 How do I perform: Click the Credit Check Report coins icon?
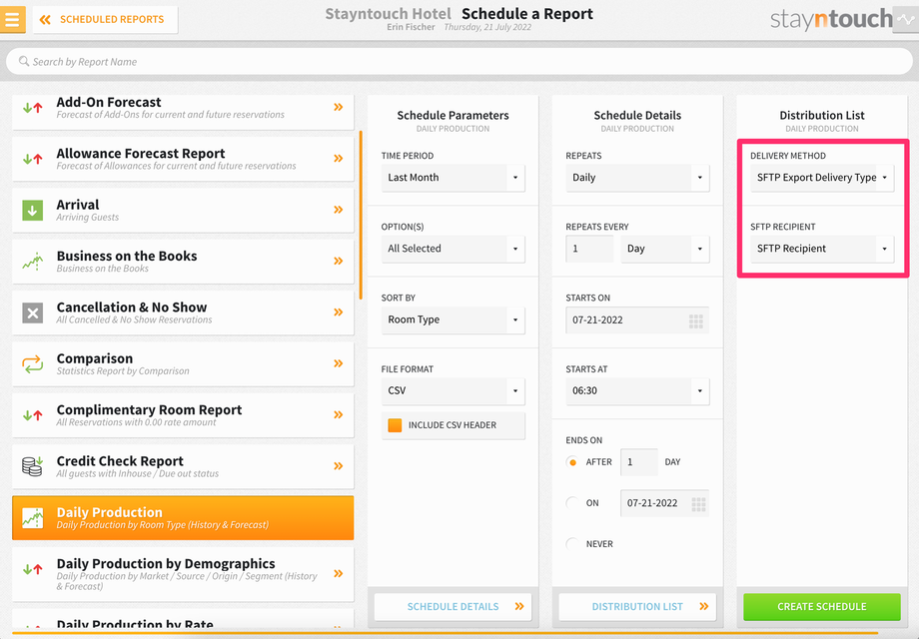pos(33,466)
